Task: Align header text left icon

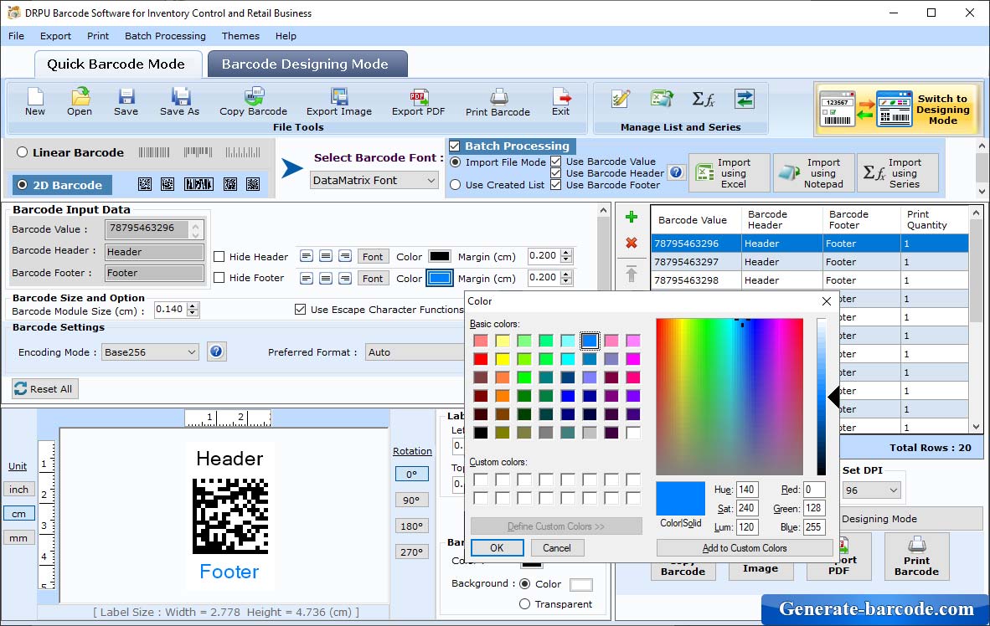Action: [x=307, y=256]
